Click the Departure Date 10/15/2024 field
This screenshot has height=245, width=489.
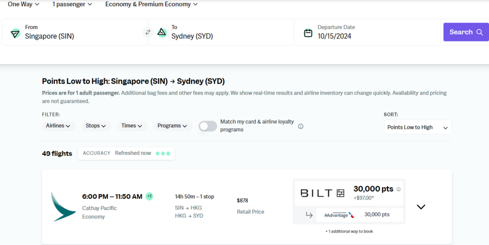[367, 32]
